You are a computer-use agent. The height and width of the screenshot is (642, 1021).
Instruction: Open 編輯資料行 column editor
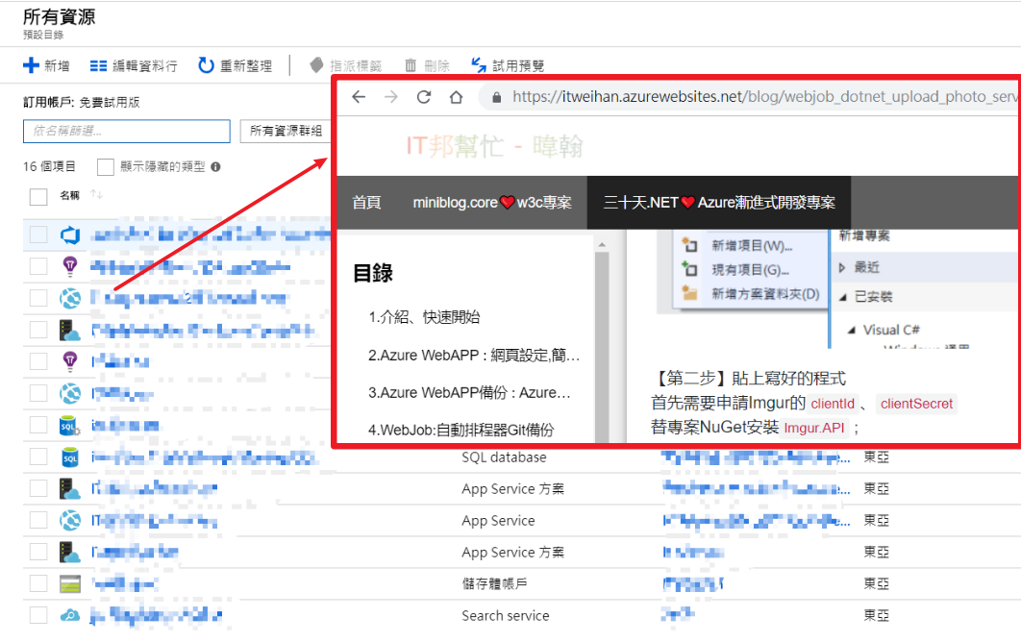coord(134,65)
